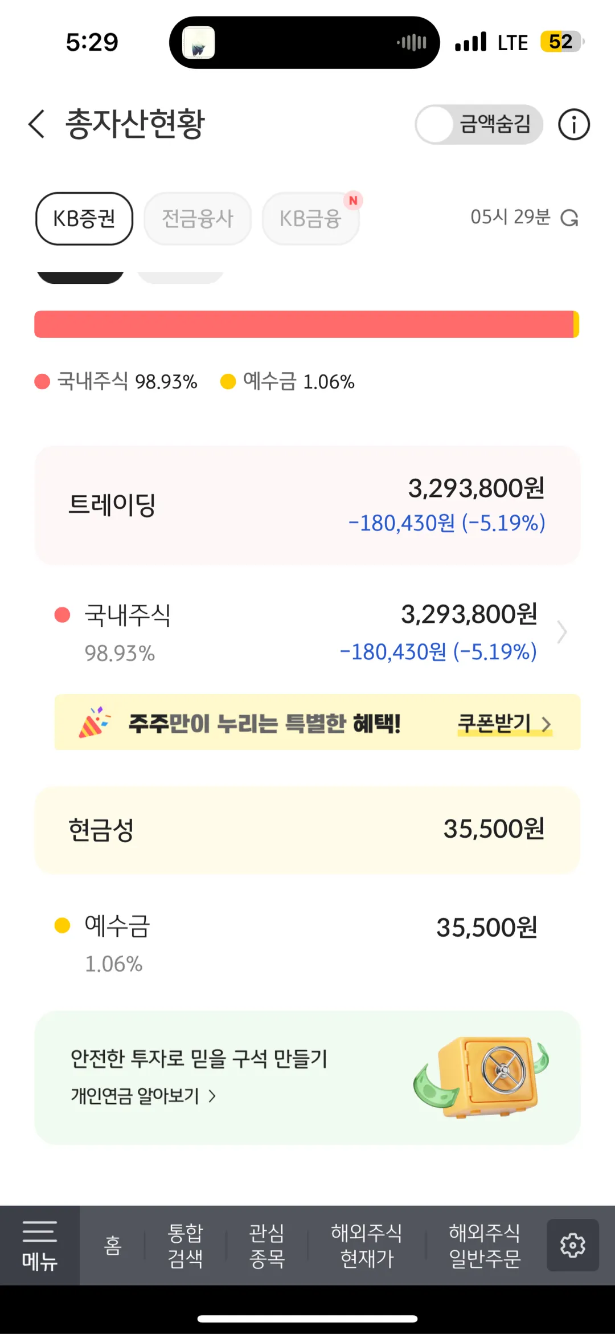Open 개인연금 알아보기 link
Viewport: 615px width, 1334px height.
pyautogui.click(x=142, y=1095)
